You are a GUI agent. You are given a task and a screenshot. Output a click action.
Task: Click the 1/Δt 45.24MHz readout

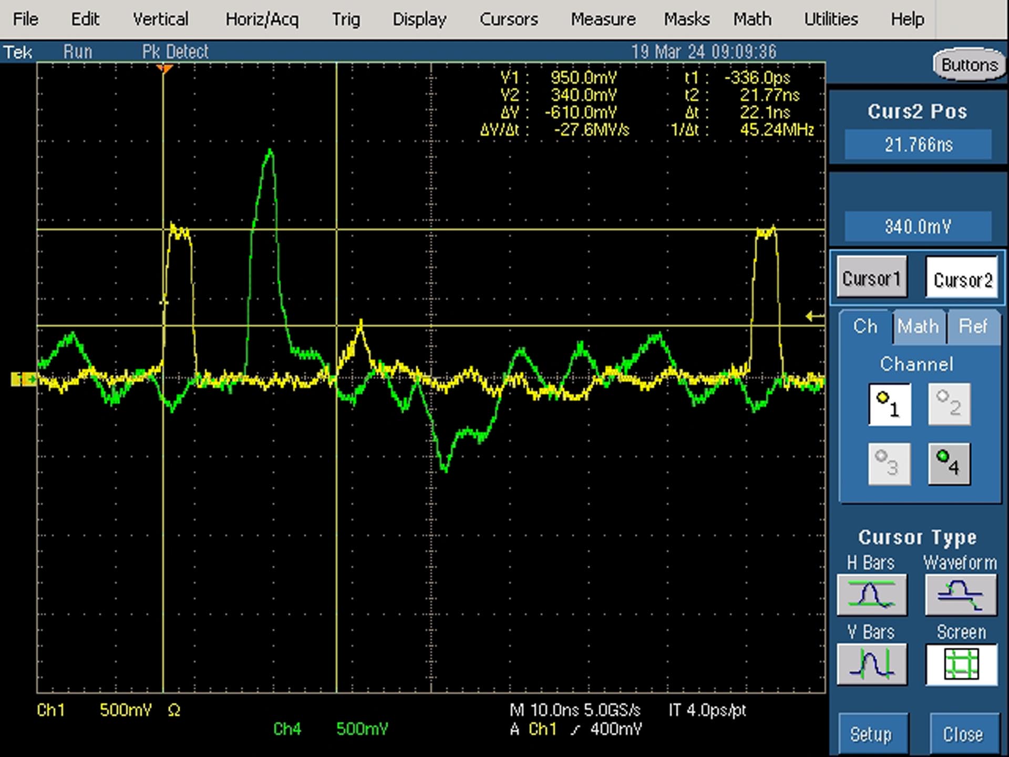[742, 130]
